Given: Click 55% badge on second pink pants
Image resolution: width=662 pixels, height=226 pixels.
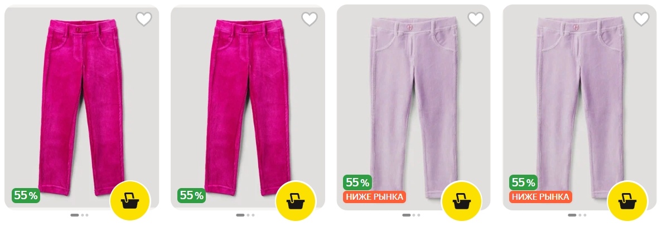Looking at the screenshot, I should (192, 195).
